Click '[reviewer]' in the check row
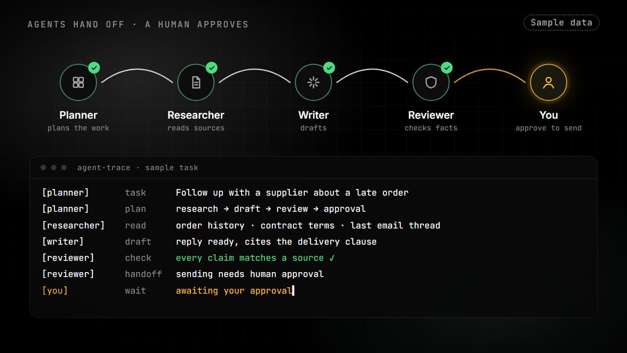The width and height of the screenshot is (627, 353). [x=68, y=258]
